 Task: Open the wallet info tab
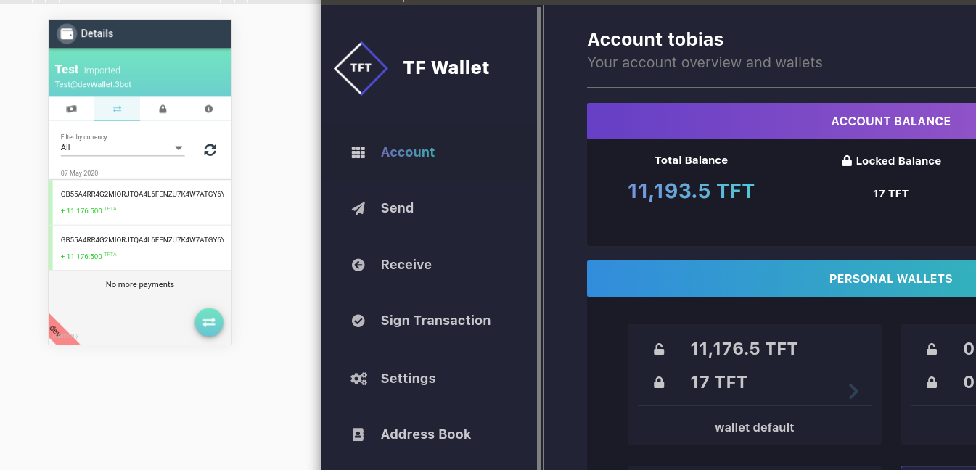[209, 109]
